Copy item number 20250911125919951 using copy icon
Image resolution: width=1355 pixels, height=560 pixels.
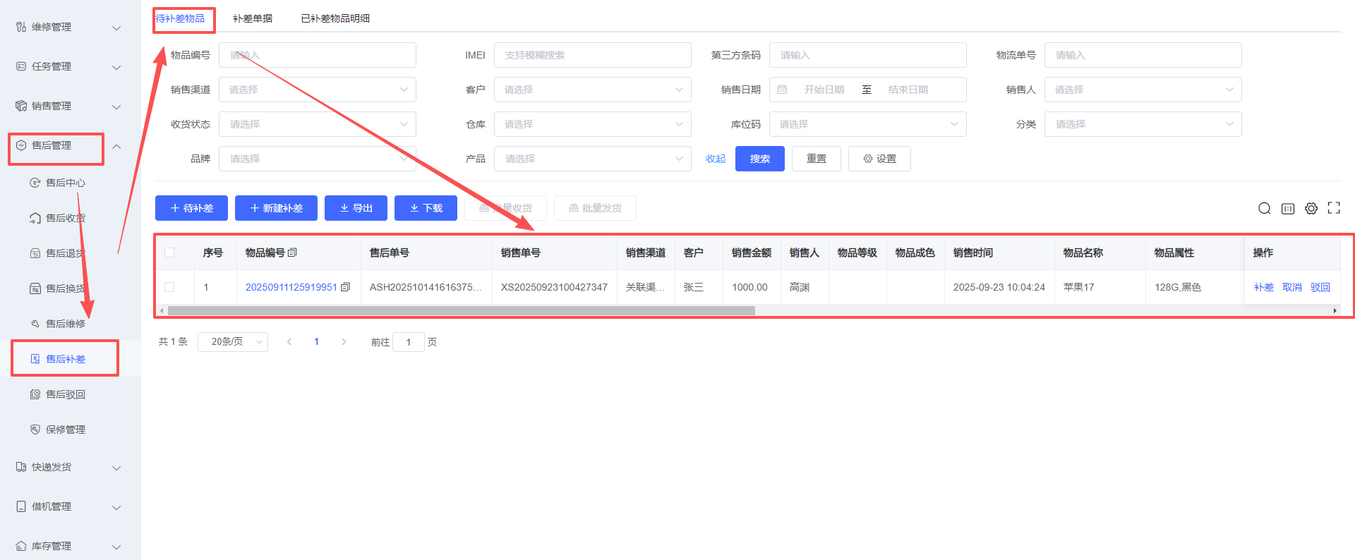tap(345, 287)
